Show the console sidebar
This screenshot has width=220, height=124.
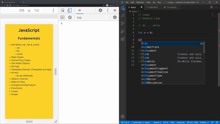(x=63, y=17)
